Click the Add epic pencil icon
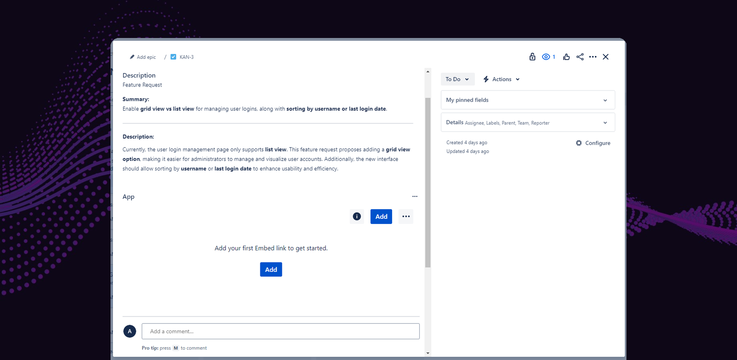The image size is (737, 360). coord(132,57)
